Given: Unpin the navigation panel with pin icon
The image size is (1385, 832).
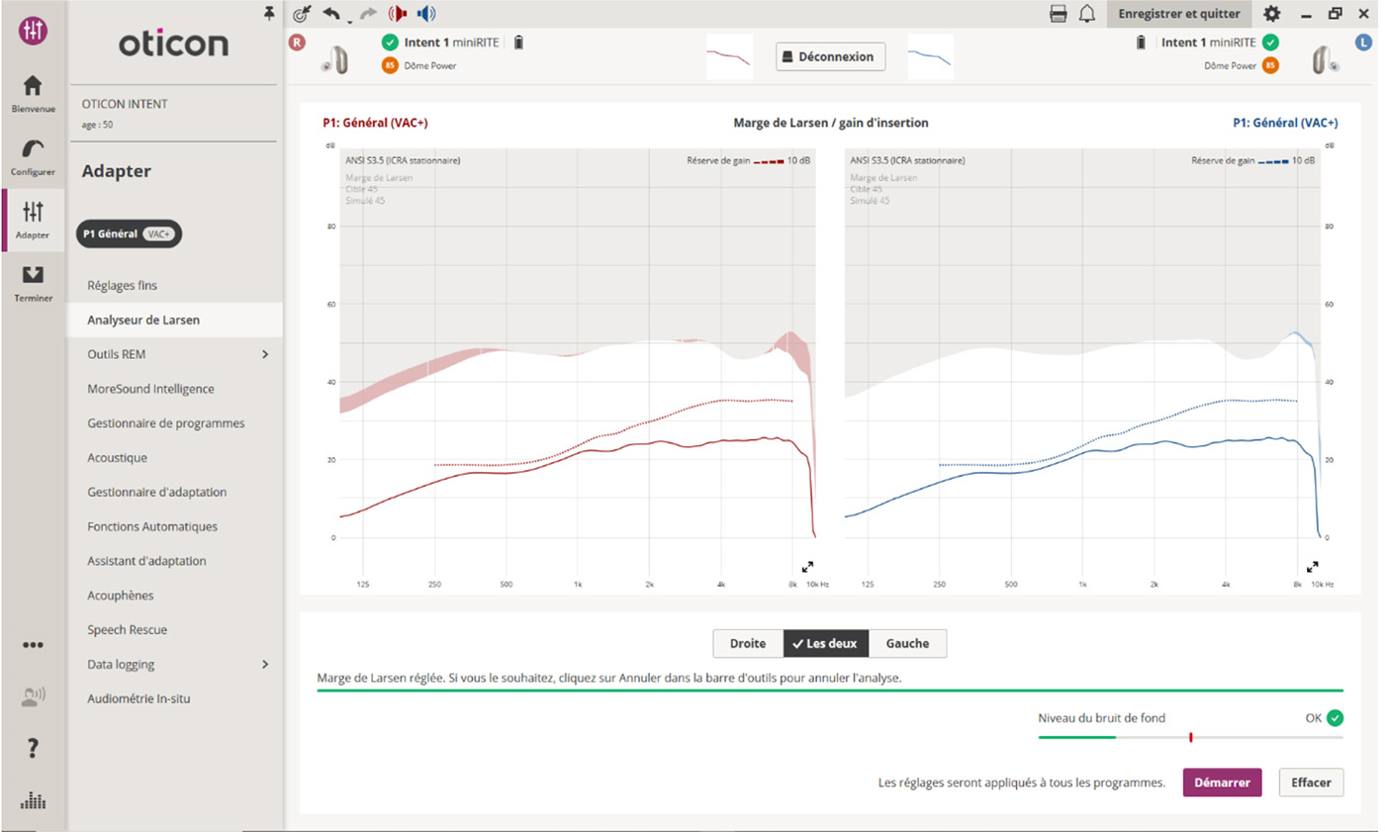Looking at the screenshot, I should point(268,13).
